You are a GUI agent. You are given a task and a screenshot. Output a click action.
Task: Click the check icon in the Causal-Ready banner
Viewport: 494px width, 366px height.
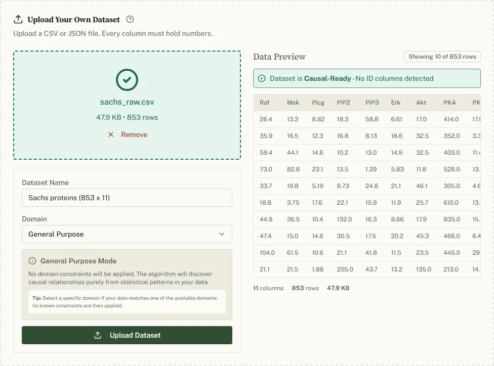[262, 78]
